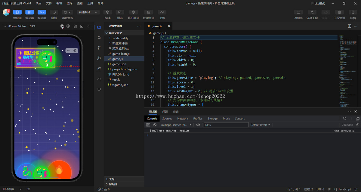Viewport: 361px width, 192px height.
Task: Click the console Filter input field
Action: pyautogui.click(x=226, y=125)
